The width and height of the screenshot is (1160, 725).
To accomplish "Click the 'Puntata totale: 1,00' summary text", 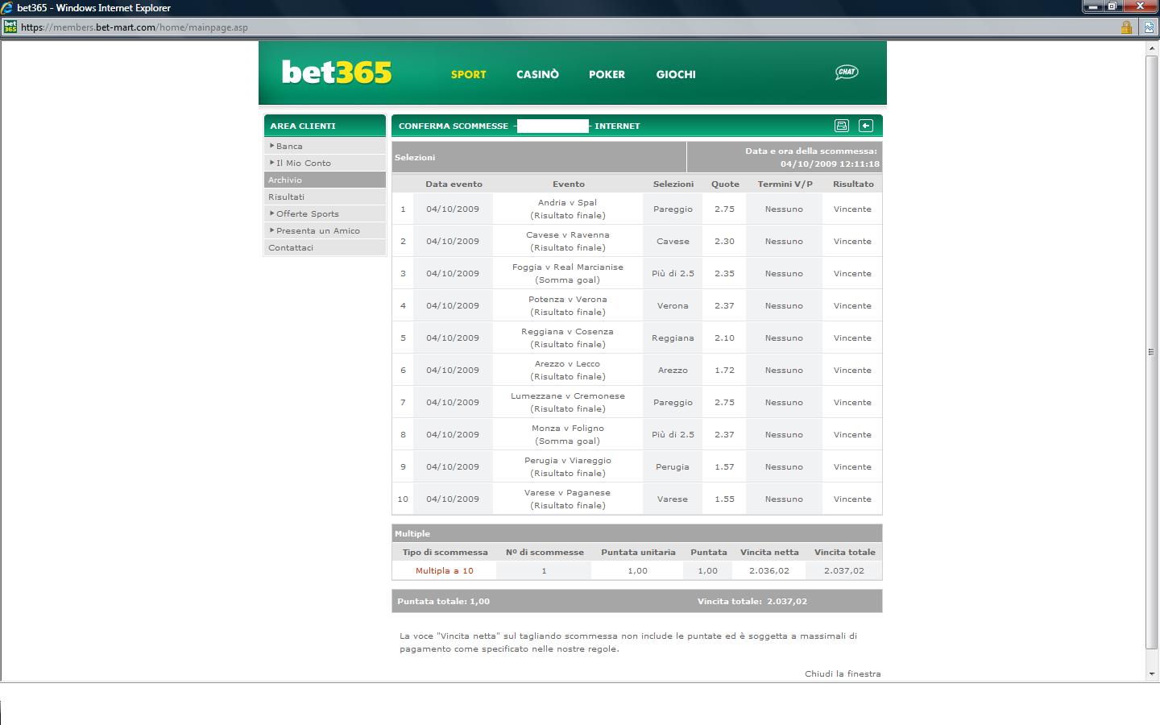I will click(x=443, y=602).
